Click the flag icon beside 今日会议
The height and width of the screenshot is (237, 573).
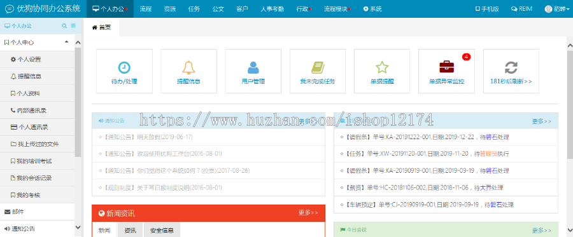(x=343, y=230)
